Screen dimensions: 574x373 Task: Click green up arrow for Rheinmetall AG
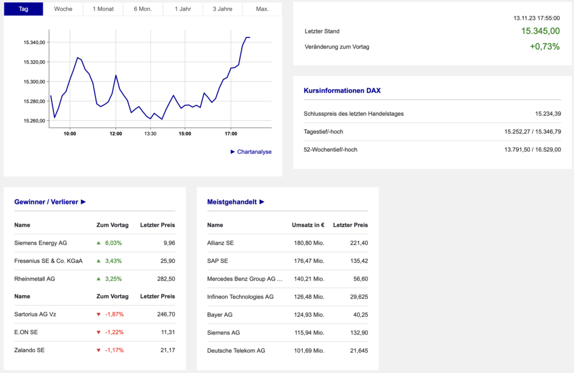coord(99,278)
